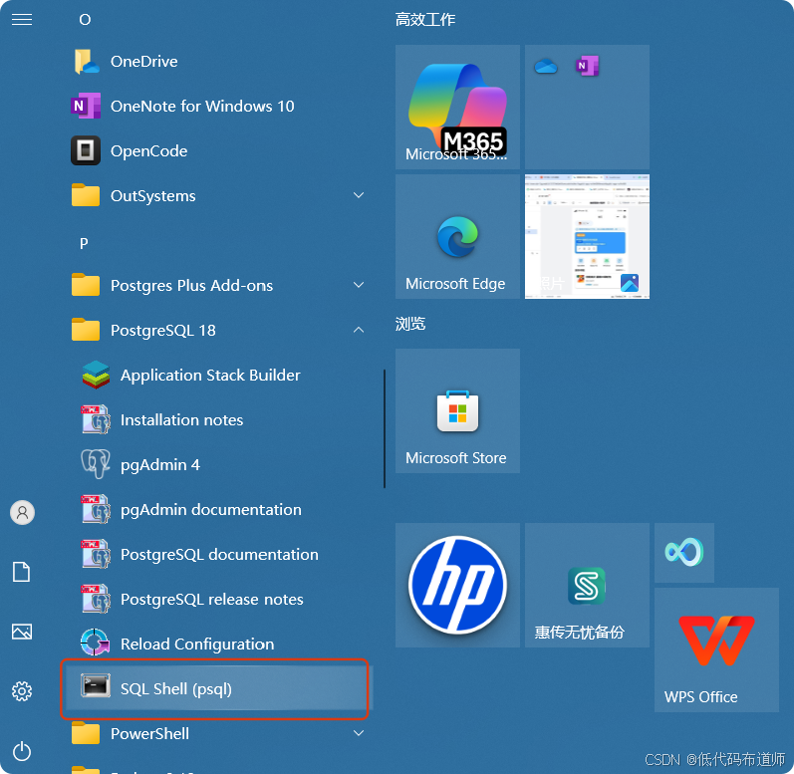Image resolution: width=794 pixels, height=774 pixels.
Task: Click the Power button icon
Action: coord(22,751)
